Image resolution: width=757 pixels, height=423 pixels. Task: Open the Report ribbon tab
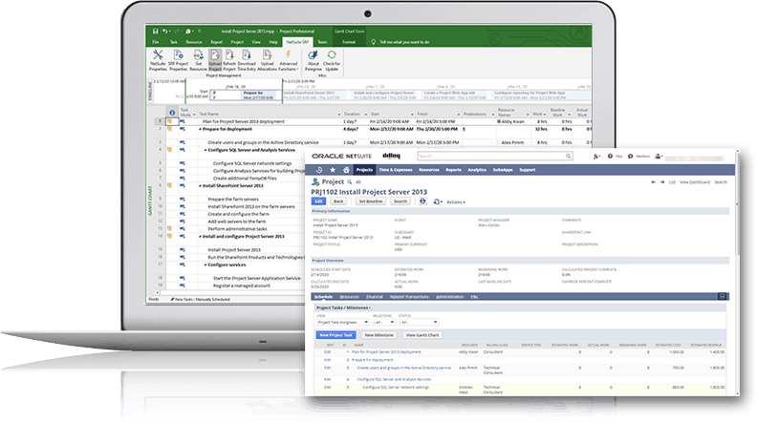pyautogui.click(x=216, y=42)
